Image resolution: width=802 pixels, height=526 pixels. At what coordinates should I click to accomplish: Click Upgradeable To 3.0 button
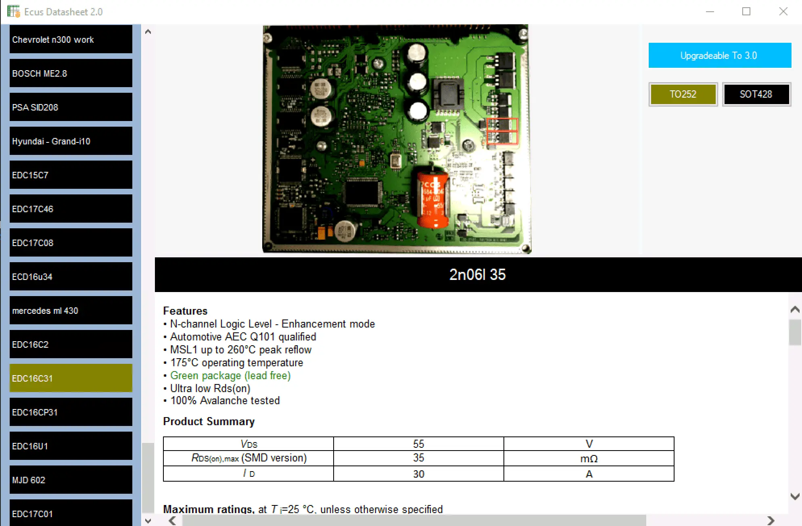(x=719, y=56)
